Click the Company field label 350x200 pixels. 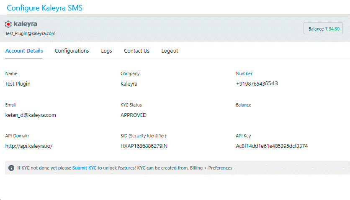pos(130,74)
